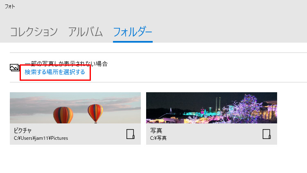Switch to the コレクション tab
The image size is (307, 173).
(x=34, y=32)
